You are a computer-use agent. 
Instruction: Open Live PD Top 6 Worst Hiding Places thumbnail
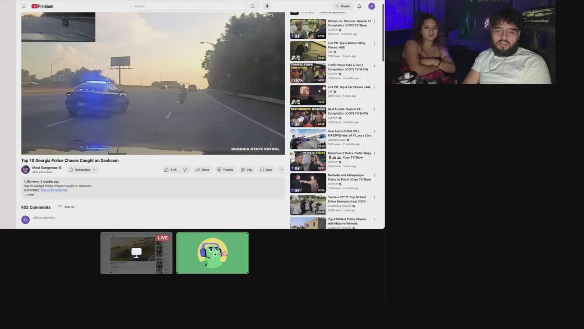pos(308,51)
